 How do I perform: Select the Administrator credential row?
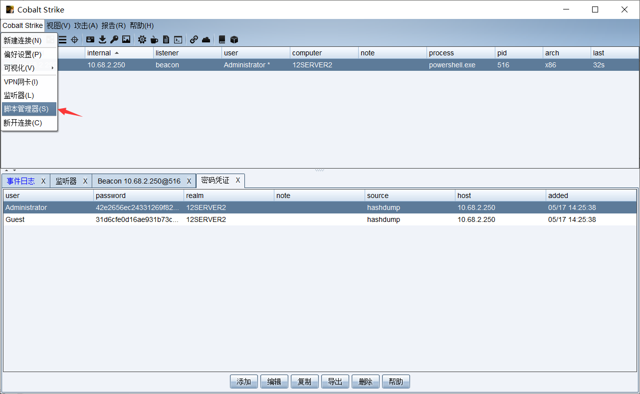point(320,207)
